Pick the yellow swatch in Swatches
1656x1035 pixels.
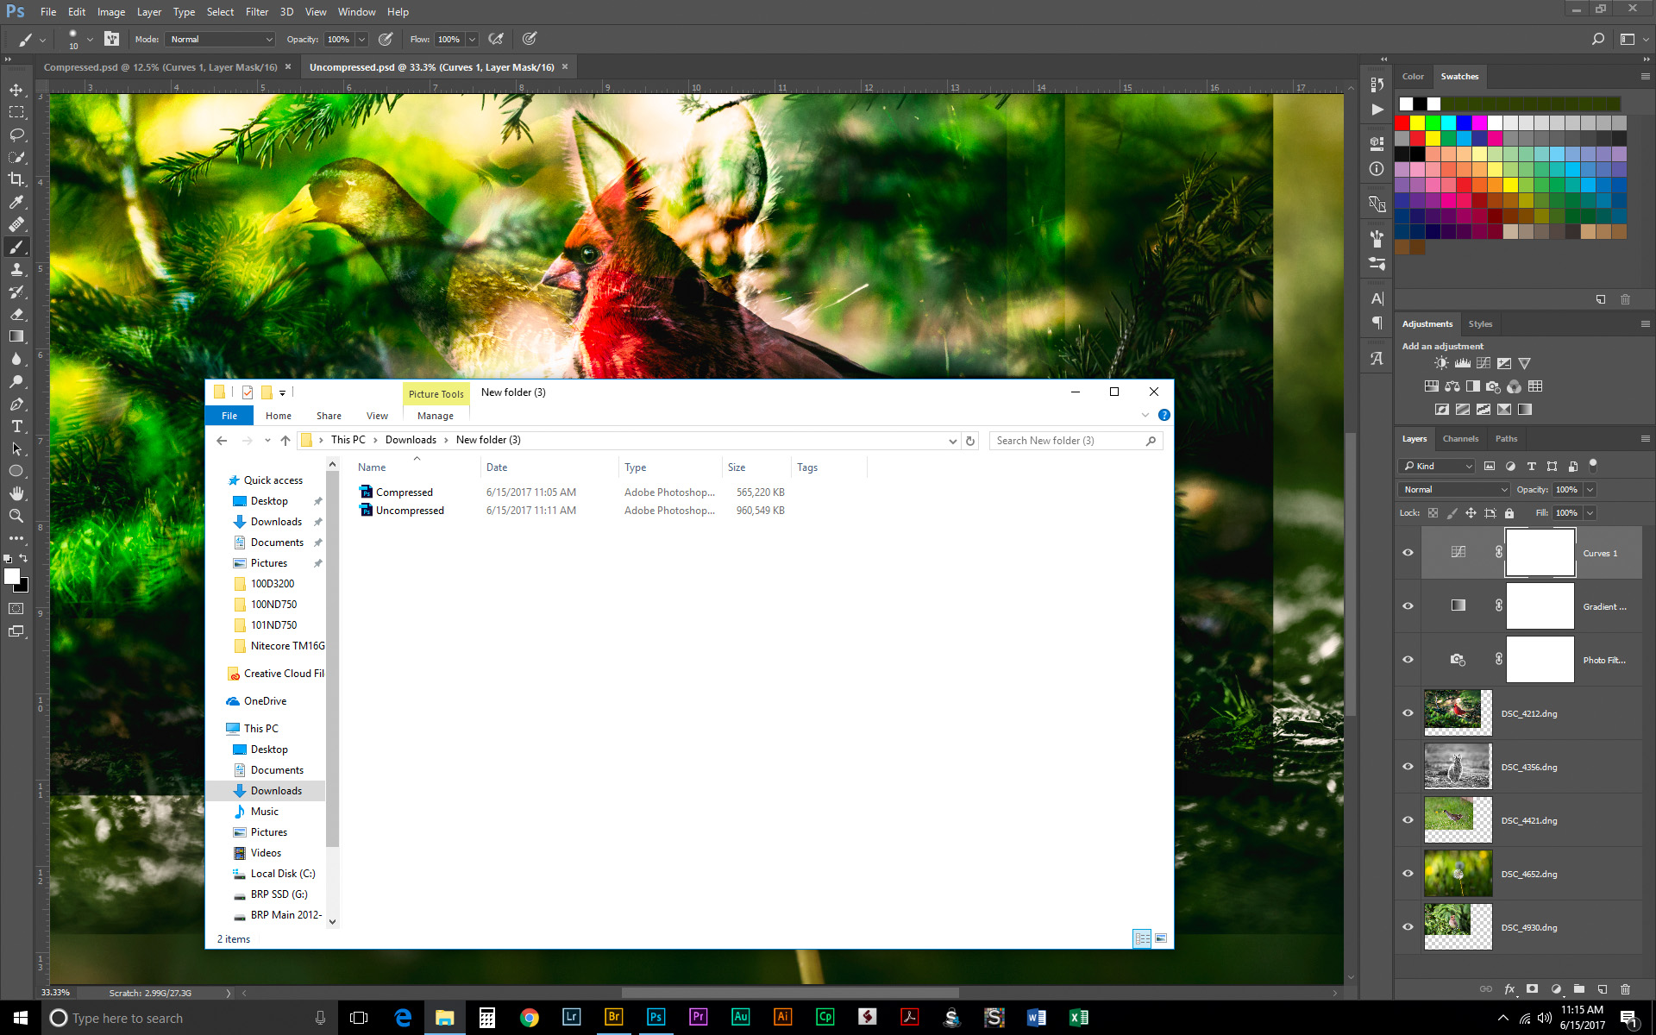(1417, 123)
